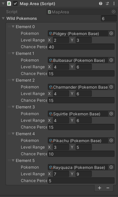Select the Element 3 list item label

25,107
